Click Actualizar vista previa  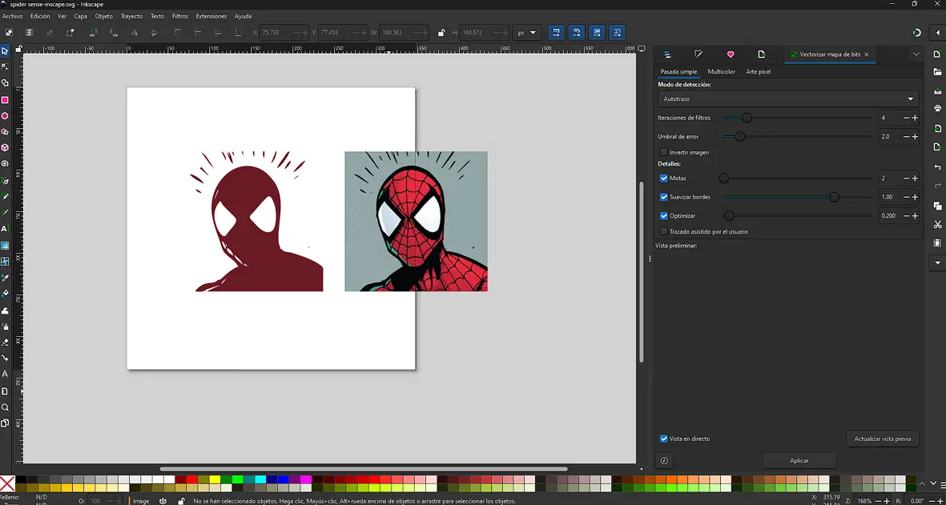[882, 438]
